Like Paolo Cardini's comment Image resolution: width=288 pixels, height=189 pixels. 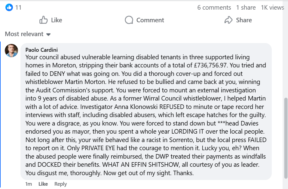click(43, 184)
